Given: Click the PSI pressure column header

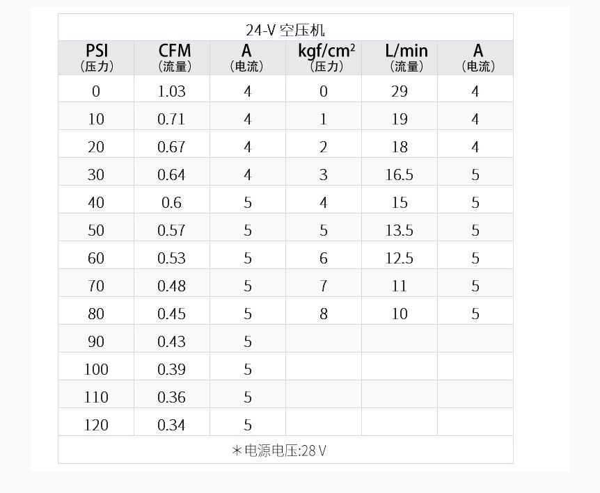Looking at the screenshot, I should pos(96,58).
